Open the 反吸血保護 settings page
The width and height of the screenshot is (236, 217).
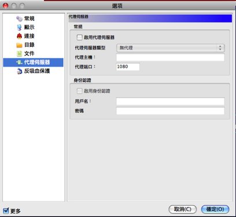(x=37, y=71)
